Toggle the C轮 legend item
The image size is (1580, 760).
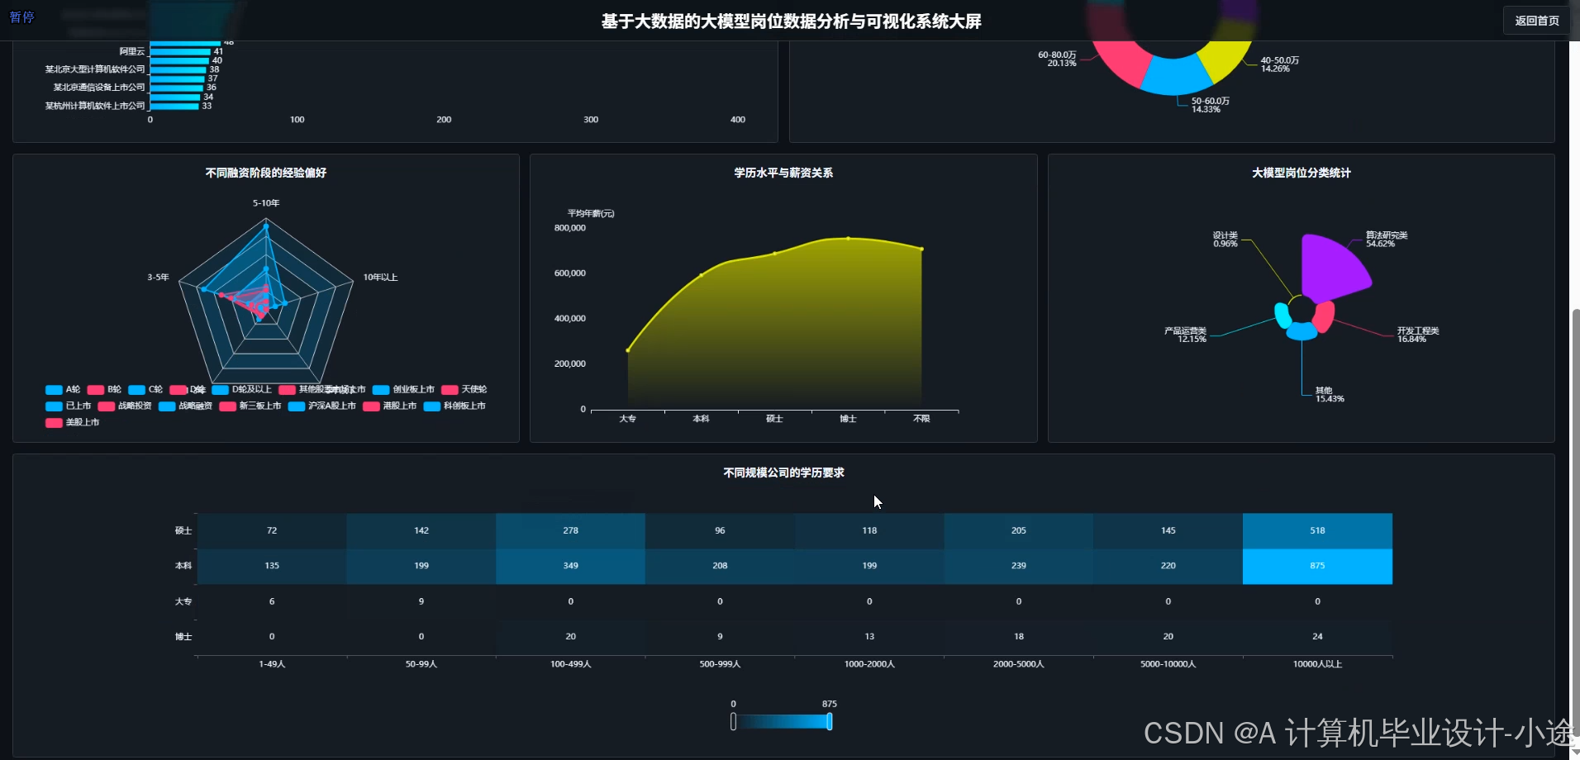(145, 389)
